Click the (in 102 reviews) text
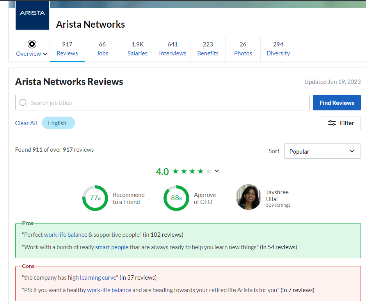 [x=163, y=235]
